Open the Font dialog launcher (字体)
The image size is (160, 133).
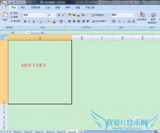click(x=64, y=27)
